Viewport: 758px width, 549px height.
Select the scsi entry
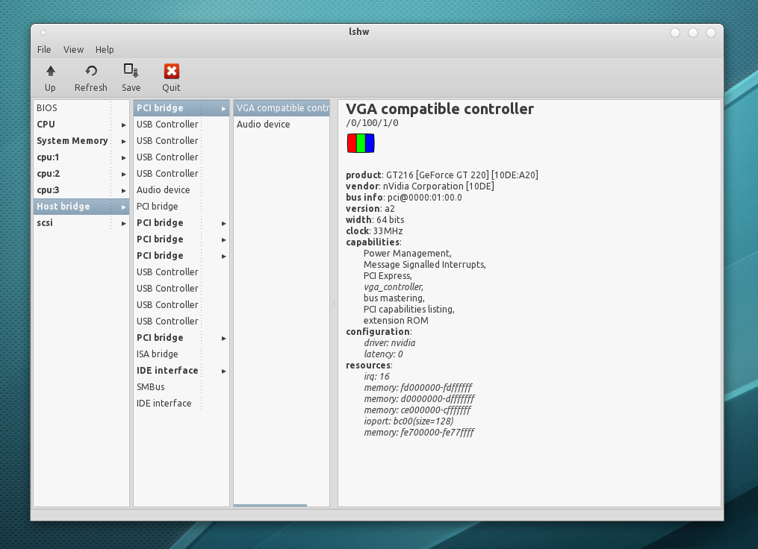(x=81, y=223)
